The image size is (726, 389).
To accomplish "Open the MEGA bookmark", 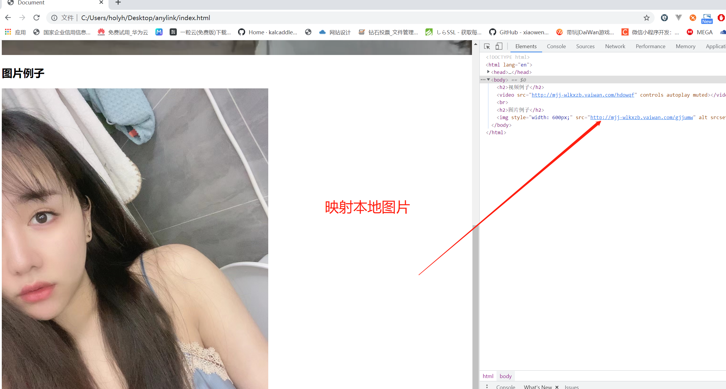I will pos(705,32).
